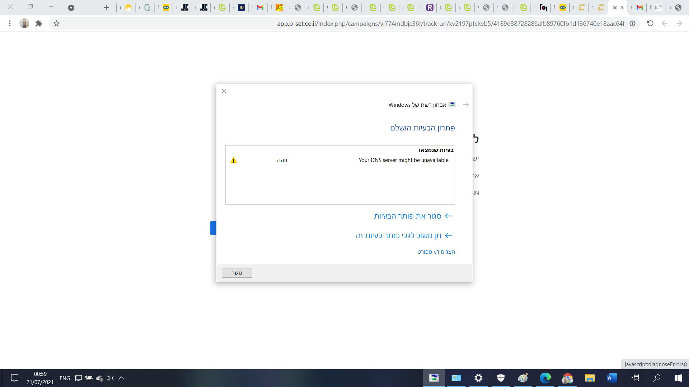Open הצג מידע מפורט link
Screen dimensions: 689x387
click(x=436, y=252)
